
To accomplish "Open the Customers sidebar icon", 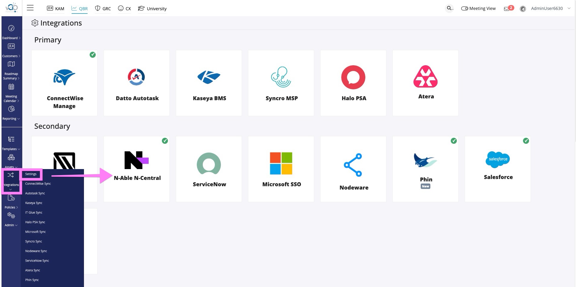I will tap(11, 46).
